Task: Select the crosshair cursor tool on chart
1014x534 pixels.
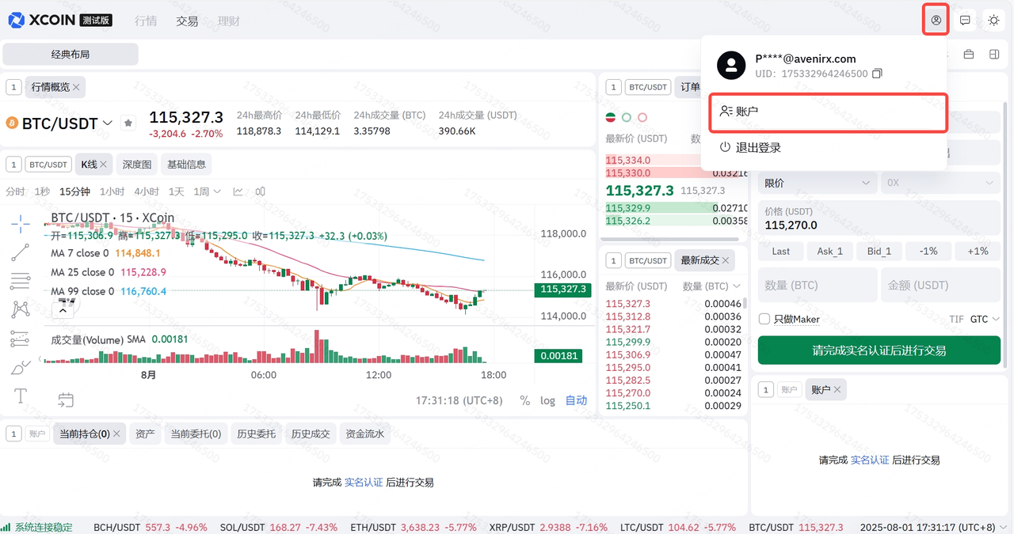Action: (x=21, y=223)
